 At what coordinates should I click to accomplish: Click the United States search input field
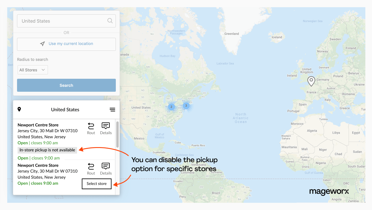click(62, 21)
